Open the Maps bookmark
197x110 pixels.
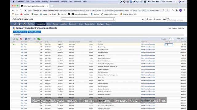[35, 14]
